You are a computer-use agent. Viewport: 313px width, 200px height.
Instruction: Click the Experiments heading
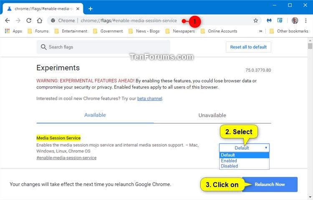pyautogui.click(x=58, y=68)
